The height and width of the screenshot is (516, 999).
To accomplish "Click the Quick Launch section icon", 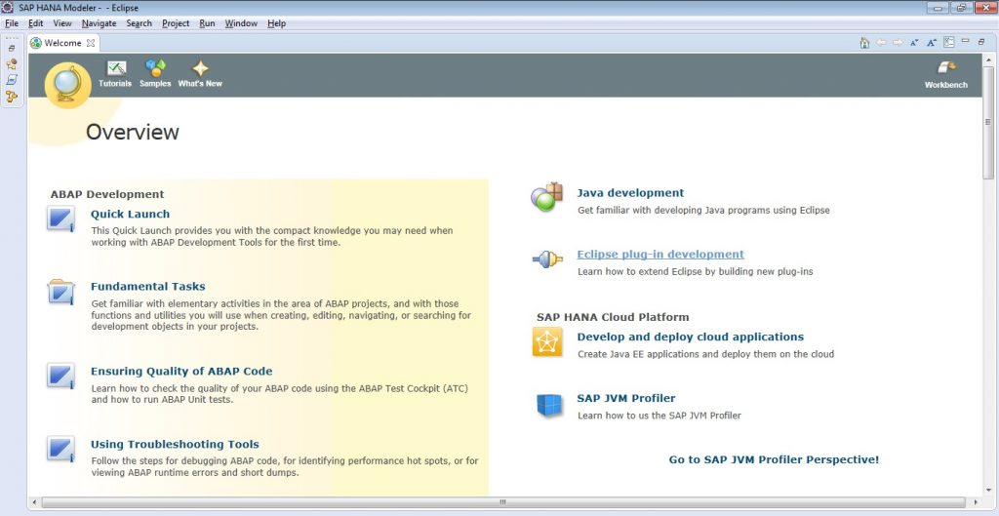I will 61,218.
